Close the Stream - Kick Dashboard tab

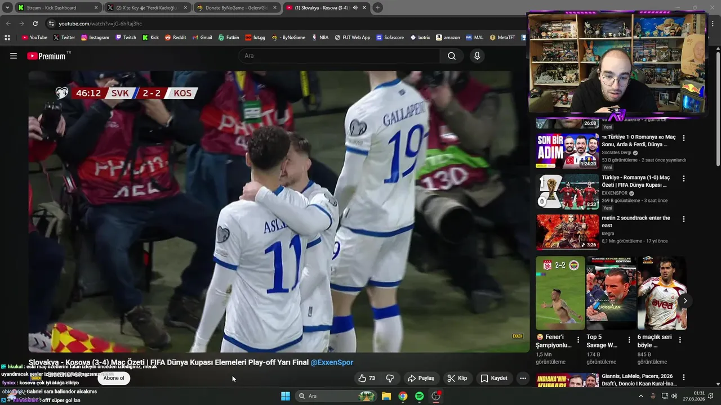click(96, 8)
